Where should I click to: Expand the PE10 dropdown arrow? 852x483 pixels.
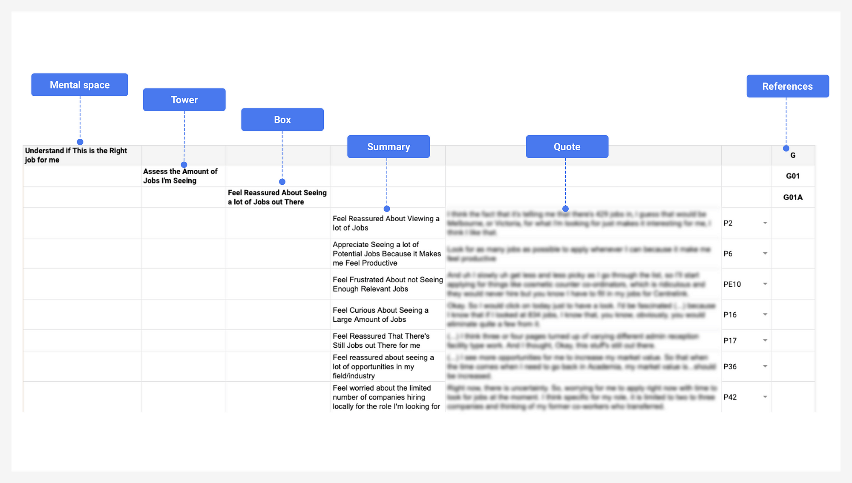coord(765,284)
